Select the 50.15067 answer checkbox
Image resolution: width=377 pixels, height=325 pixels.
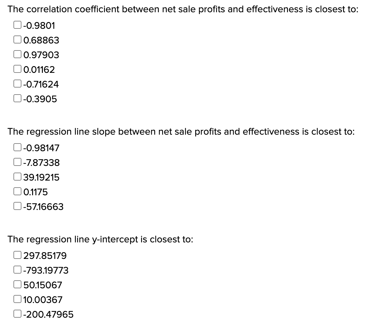(x=17, y=284)
